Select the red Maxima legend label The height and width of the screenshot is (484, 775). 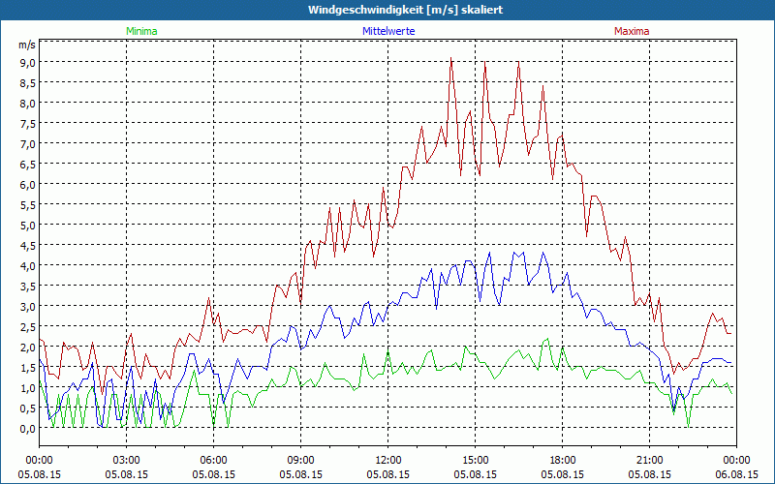[x=632, y=31]
